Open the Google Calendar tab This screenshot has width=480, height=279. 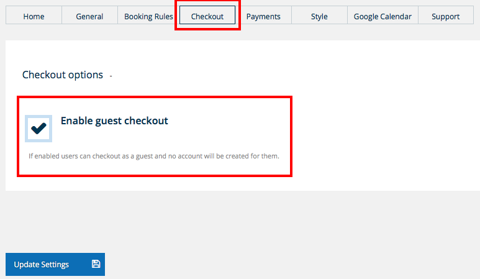(383, 16)
